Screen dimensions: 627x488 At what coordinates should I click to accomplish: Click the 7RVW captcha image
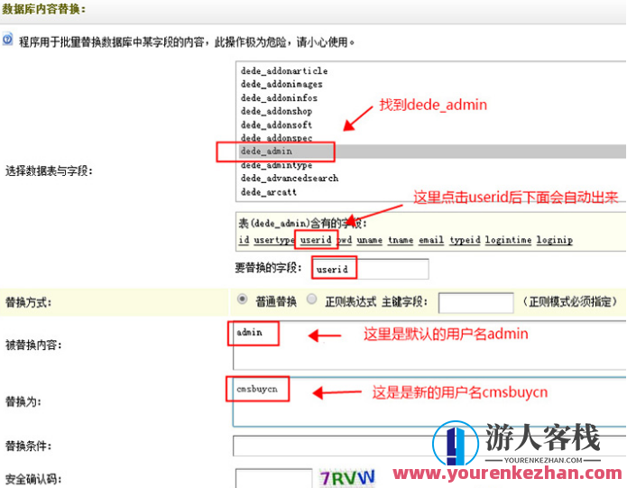(x=347, y=478)
